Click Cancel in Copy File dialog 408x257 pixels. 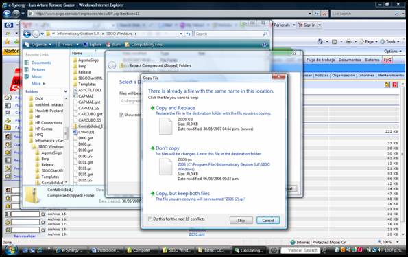pyautogui.click(x=267, y=221)
